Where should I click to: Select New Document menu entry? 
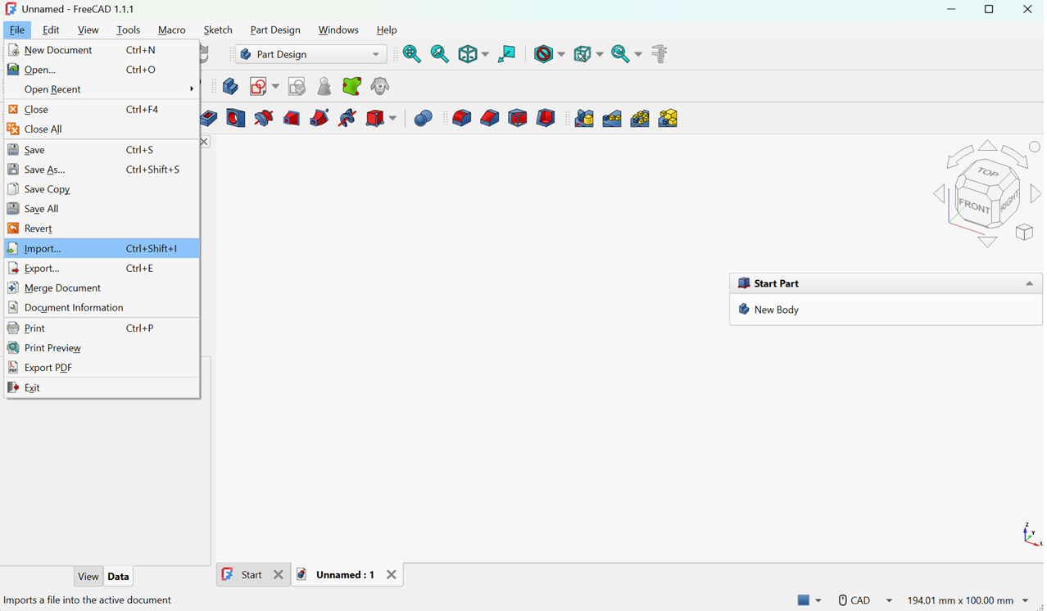[x=102, y=50]
